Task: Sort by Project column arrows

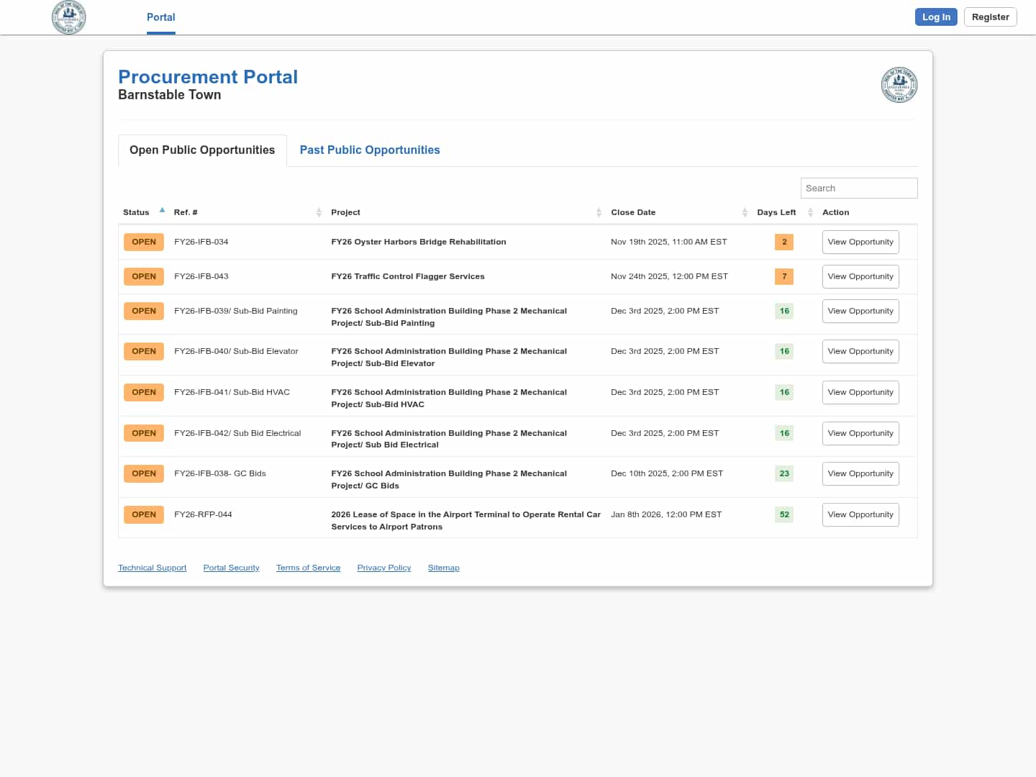Action: coord(599,212)
